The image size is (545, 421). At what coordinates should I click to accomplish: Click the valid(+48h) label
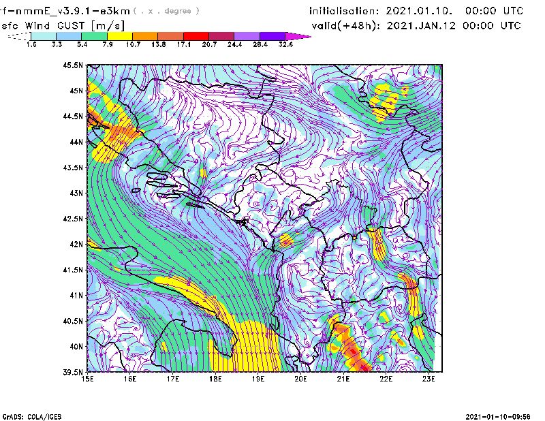[346, 26]
